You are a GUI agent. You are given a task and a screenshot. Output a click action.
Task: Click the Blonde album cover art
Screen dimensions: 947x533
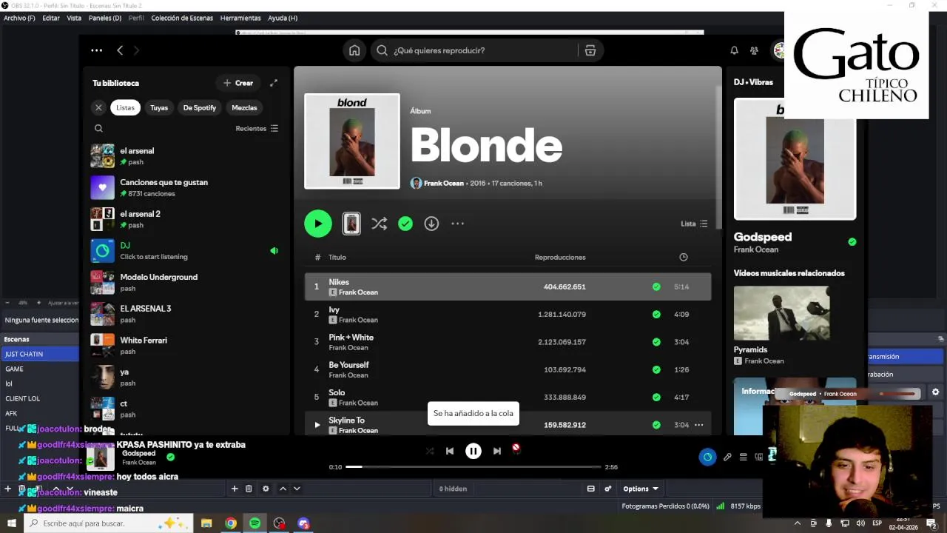pos(352,141)
